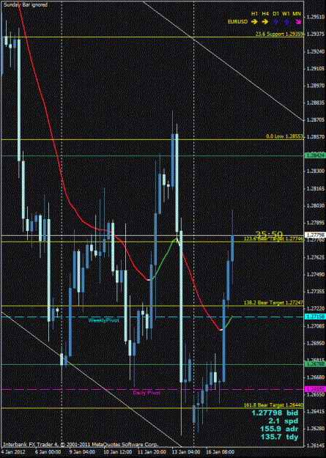Viewport: 326px width, 458px height.
Task: Click the cyan weekly pivot price tag 1.27158
Action: [x=315, y=317]
